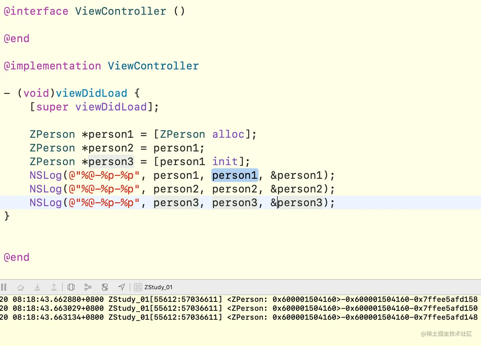The height and width of the screenshot is (346, 481).
Task: Open the Environment Overrides icon
Action: coord(105,287)
